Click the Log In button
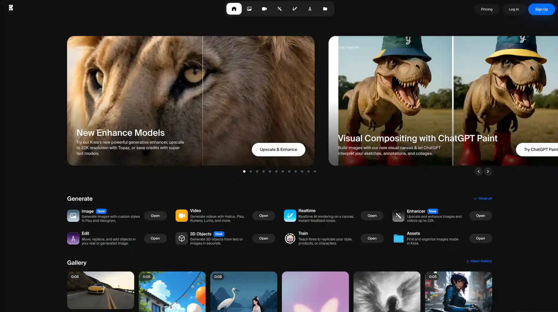This screenshot has height=312, width=558. click(x=514, y=9)
